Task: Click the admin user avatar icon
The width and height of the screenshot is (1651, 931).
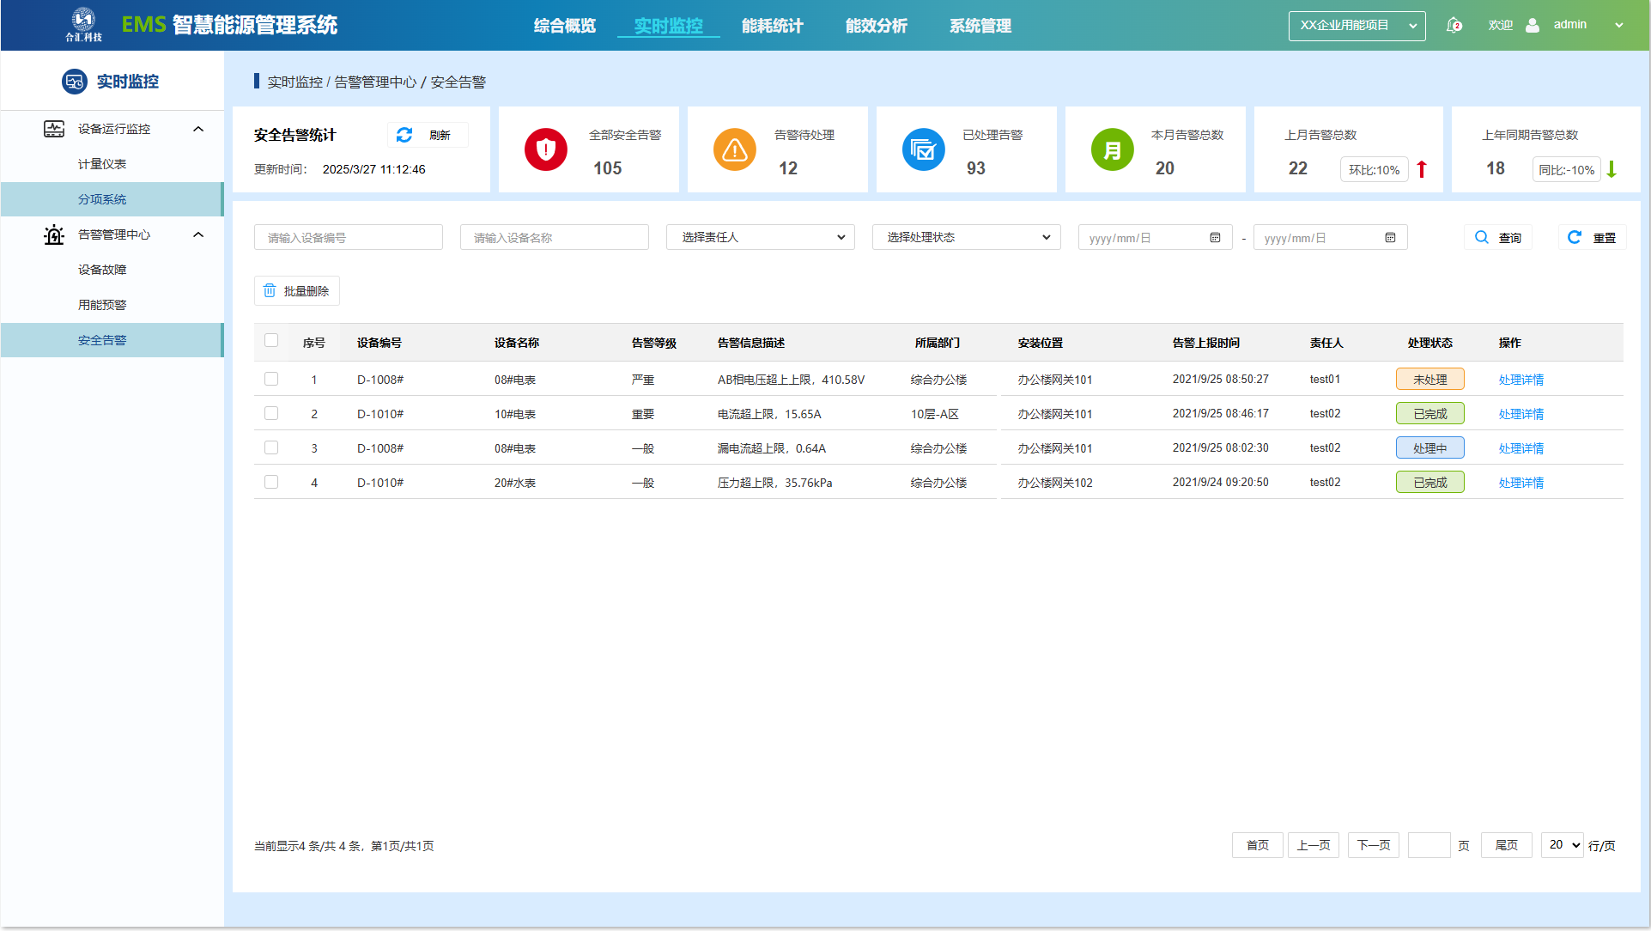Action: point(1532,25)
